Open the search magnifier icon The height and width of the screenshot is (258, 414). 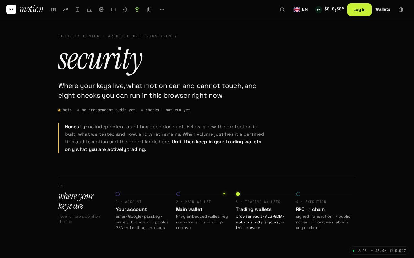(x=282, y=10)
